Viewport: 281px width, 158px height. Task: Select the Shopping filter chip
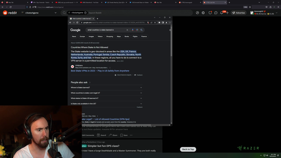(x=110, y=36)
